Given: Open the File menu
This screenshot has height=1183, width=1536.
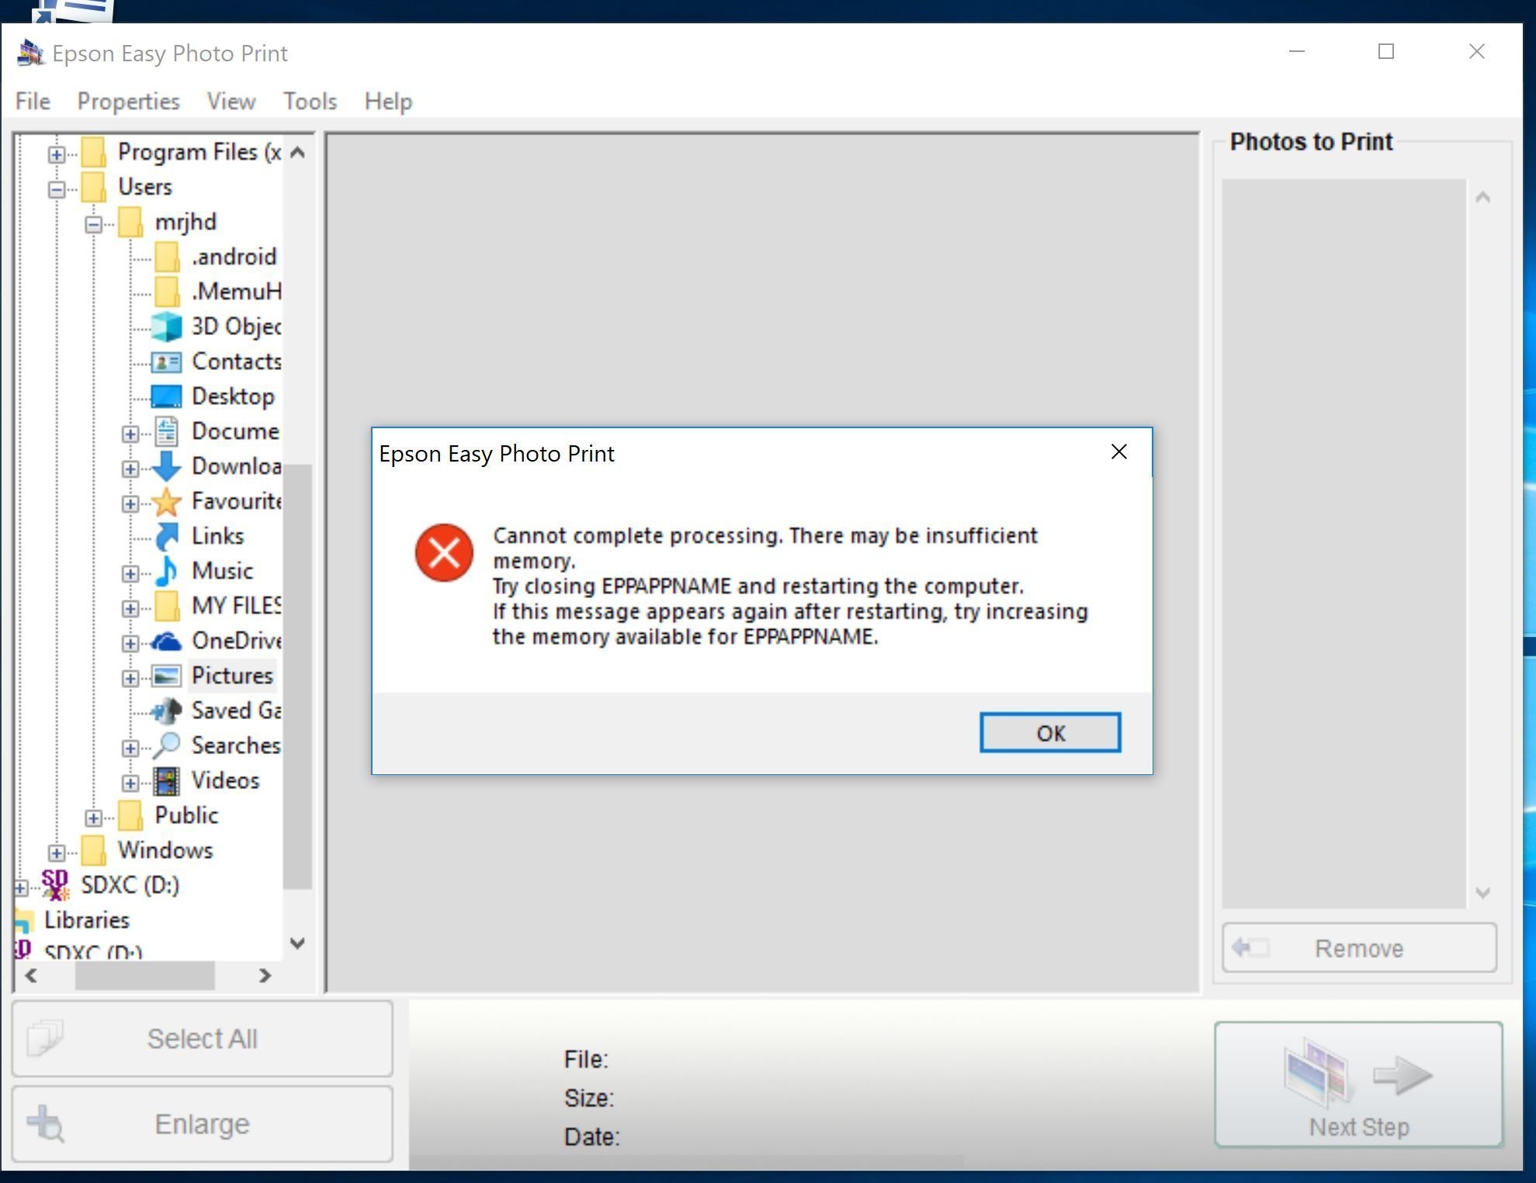Looking at the screenshot, I should 33,101.
